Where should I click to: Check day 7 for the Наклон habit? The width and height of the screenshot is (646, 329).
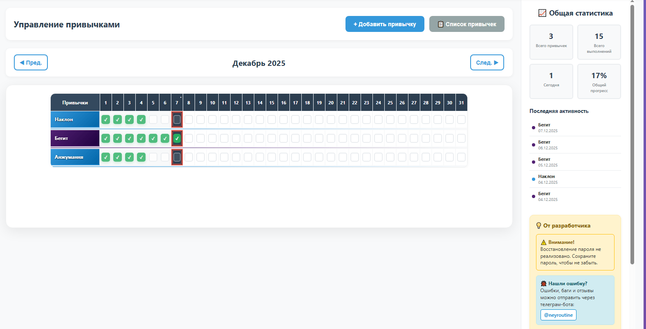tap(177, 119)
